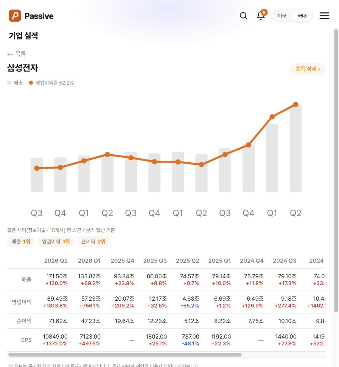This screenshot has height=367, width=339.
Task: Click revenue value 93.84조
Action: pos(124,276)
